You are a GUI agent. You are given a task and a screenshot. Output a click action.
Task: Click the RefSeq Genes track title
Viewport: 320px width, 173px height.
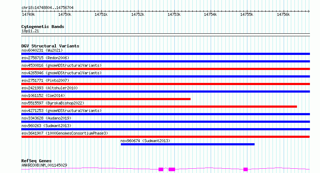36,161
